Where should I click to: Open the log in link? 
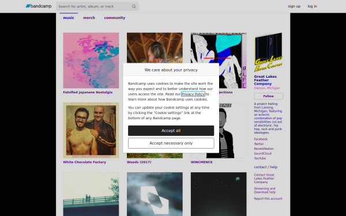pos(312,6)
